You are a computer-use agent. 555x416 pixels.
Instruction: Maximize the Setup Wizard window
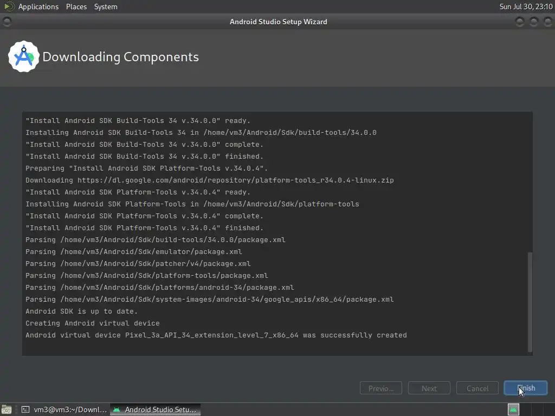[x=534, y=22]
